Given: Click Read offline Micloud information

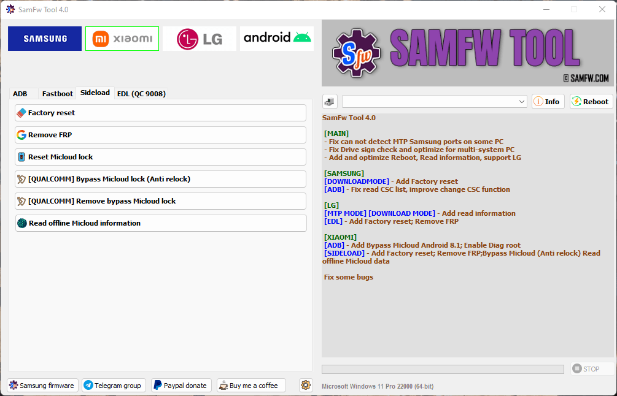Looking at the screenshot, I should (x=161, y=223).
